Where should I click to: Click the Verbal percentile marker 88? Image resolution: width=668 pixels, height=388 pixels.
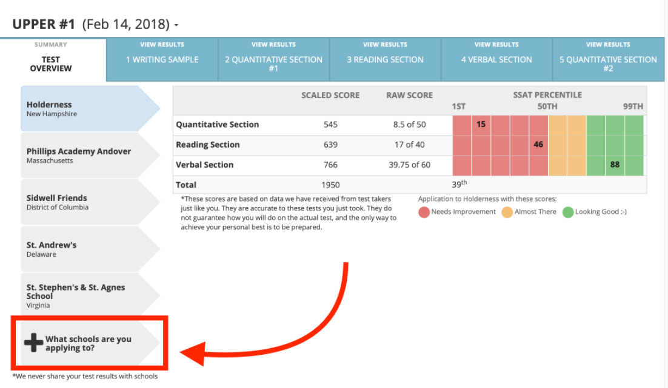tap(615, 165)
